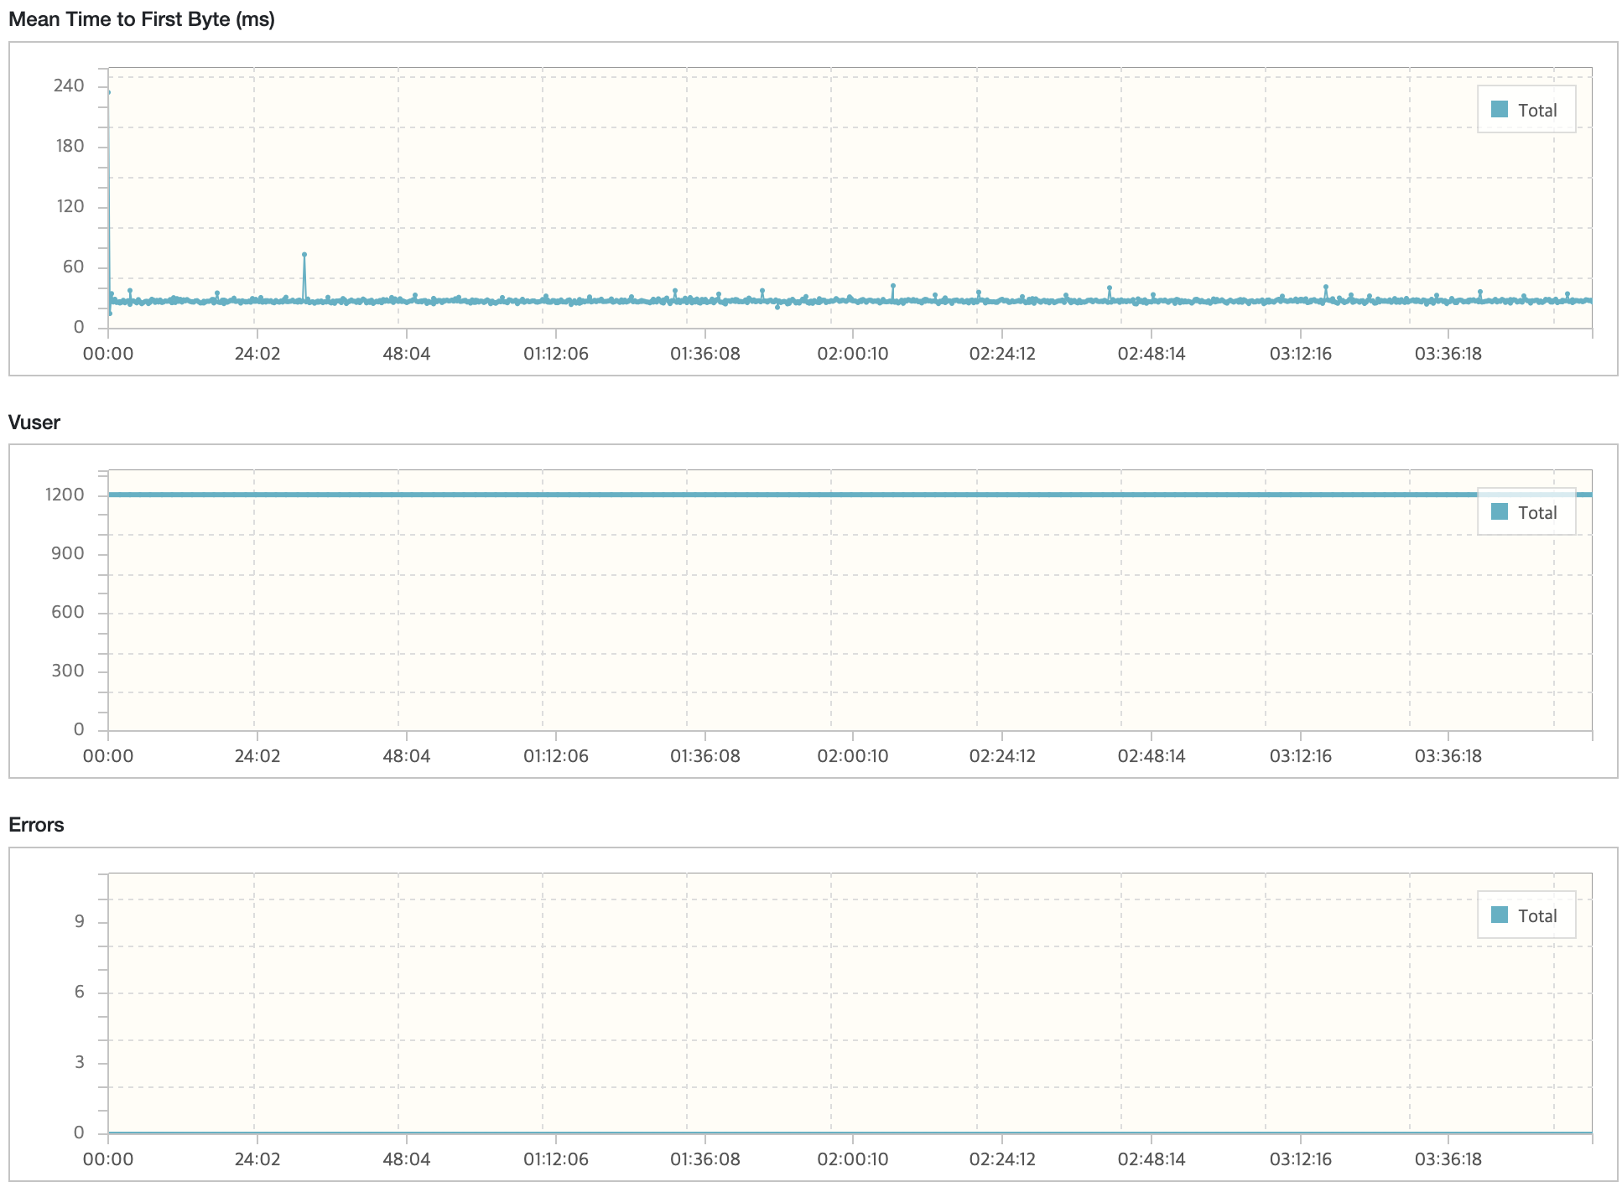The height and width of the screenshot is (1187, 1622).
Task: Click 6 label on Errors y-axis
Action: point(80,992)
